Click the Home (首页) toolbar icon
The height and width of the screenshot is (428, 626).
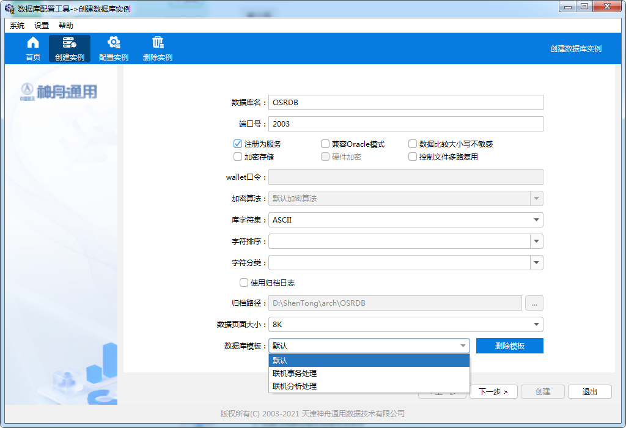click(33, 43)
